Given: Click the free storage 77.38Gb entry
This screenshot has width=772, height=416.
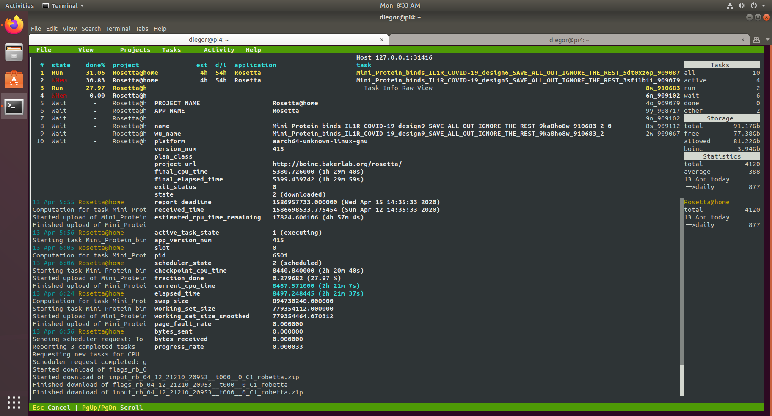Looking at the screenshot, I should (722, 134).
